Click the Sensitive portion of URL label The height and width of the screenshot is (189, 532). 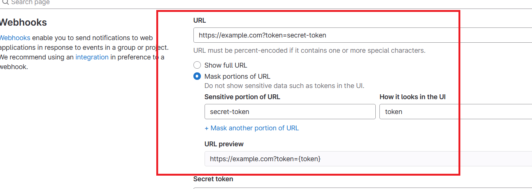click(x=242, y=97)
